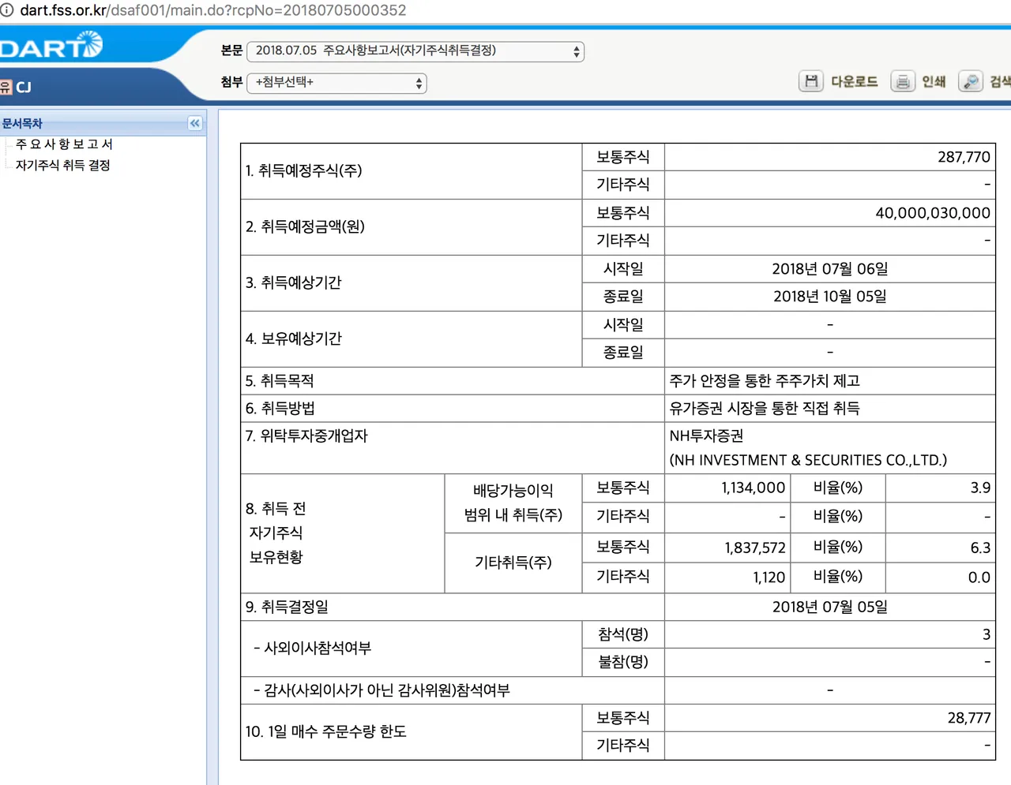The image size is (1011, 785).
Task: Click the text 주가 안정을 통한 주주가치 제고
Action: pyautogui.click(x=765, y=381)
